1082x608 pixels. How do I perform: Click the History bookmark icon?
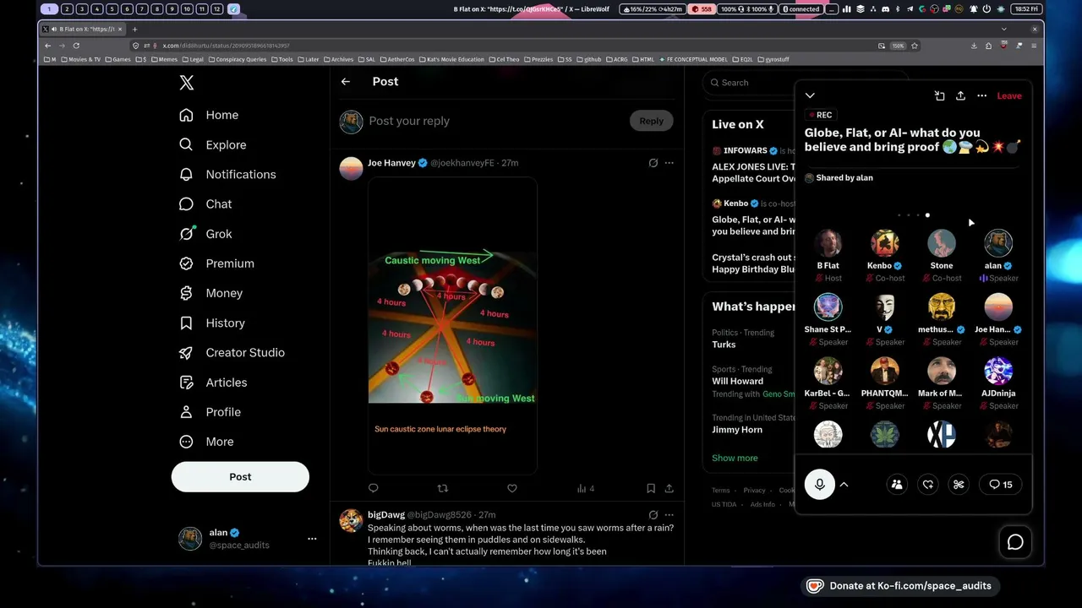[187, 323]
